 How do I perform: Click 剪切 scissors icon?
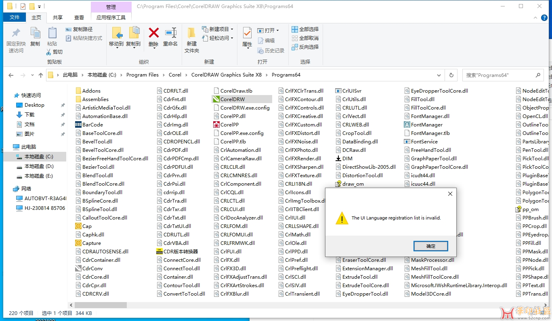click(x=48, y=52)
